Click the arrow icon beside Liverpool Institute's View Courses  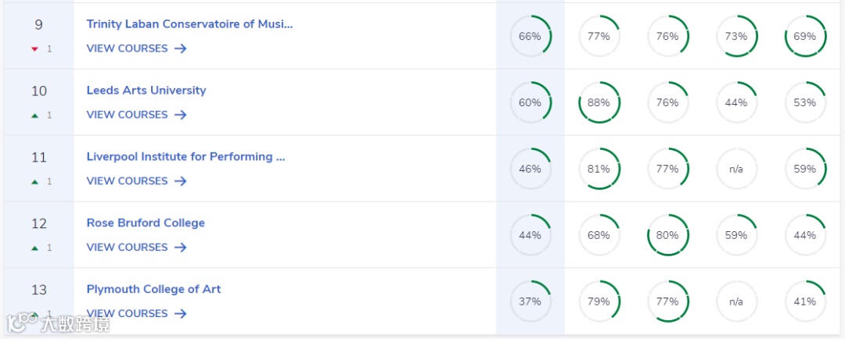coord(181,181)
